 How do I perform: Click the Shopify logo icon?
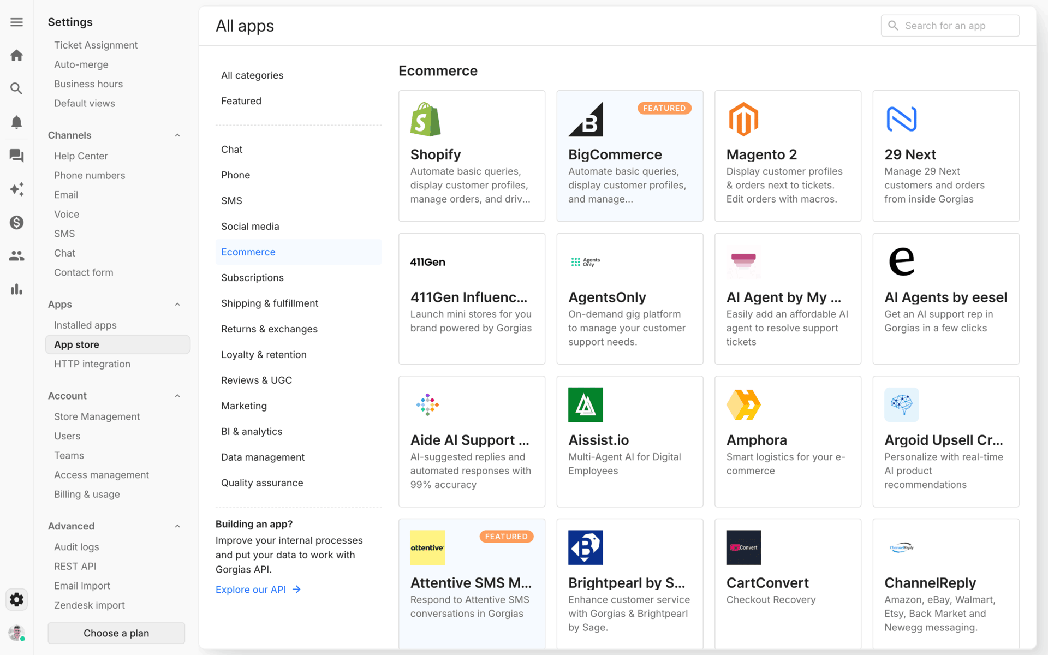pos(425,119)
